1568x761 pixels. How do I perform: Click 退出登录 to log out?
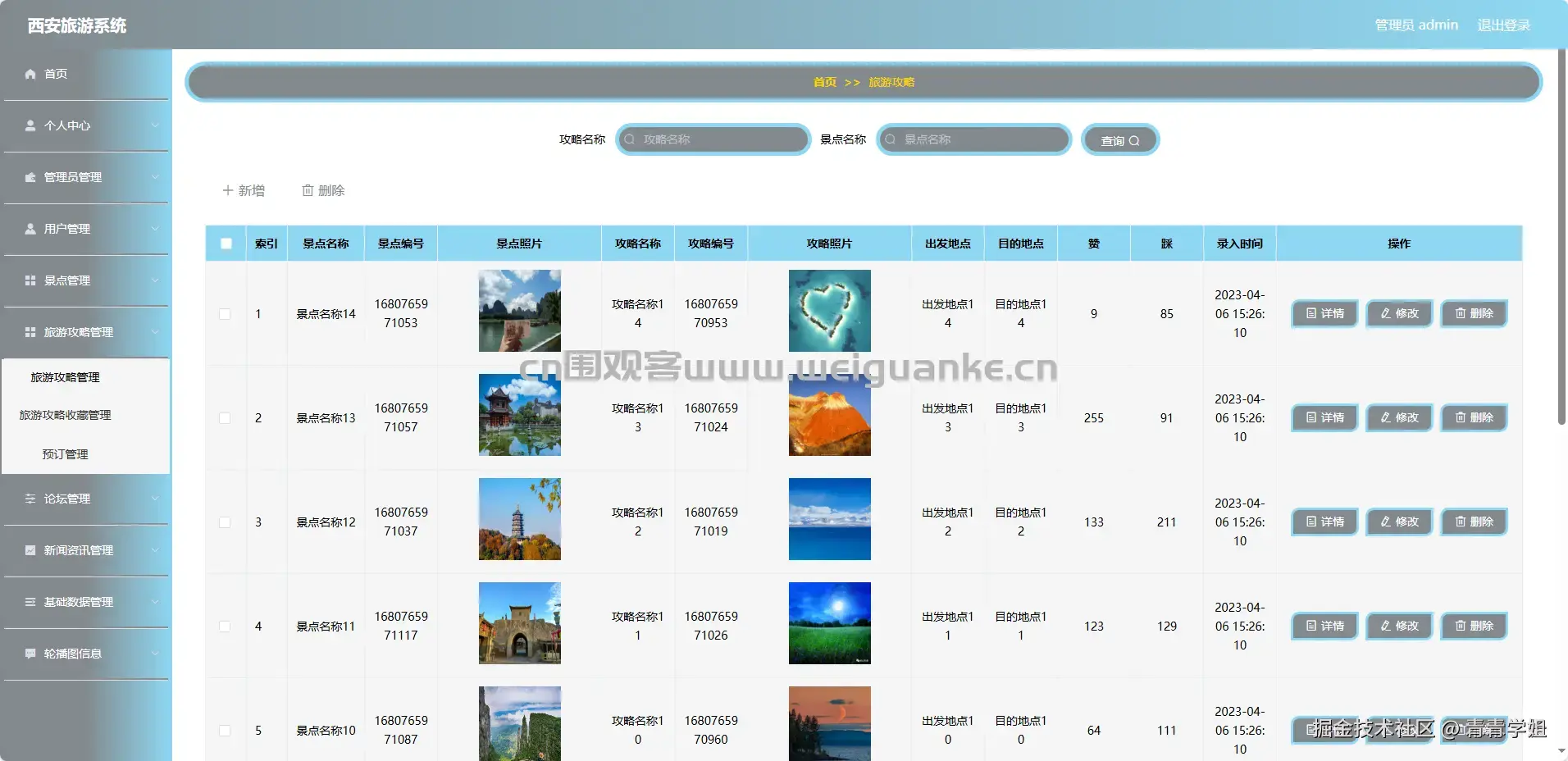1504,25
